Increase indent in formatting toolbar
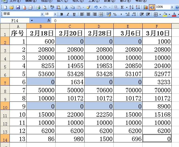Image resolution: width=179 pixels, height=147 pixels. coord(148,14)
